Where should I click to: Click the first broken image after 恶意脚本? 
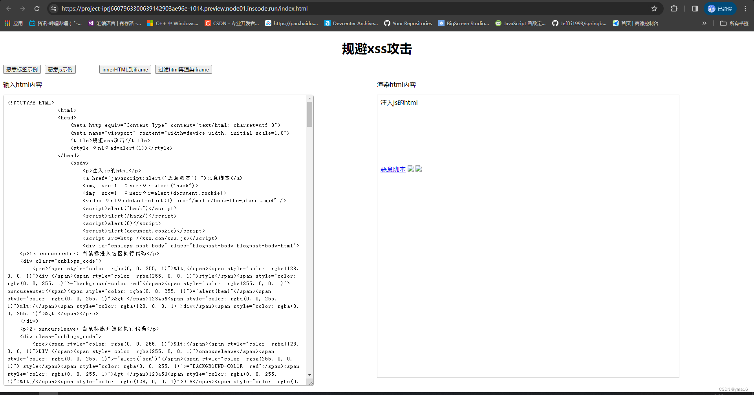[411, 169]
